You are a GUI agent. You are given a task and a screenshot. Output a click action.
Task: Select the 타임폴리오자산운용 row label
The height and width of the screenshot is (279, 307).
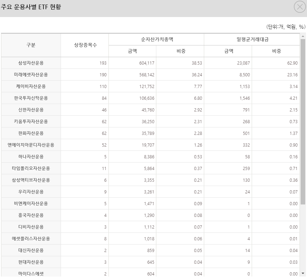point(31,168)
